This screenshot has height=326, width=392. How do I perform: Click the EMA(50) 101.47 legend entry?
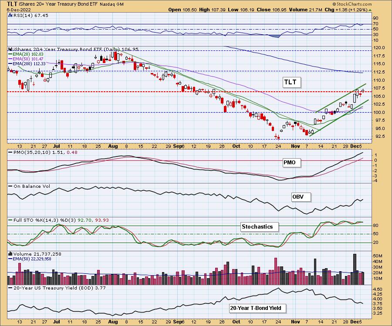[x=26, y=59]
